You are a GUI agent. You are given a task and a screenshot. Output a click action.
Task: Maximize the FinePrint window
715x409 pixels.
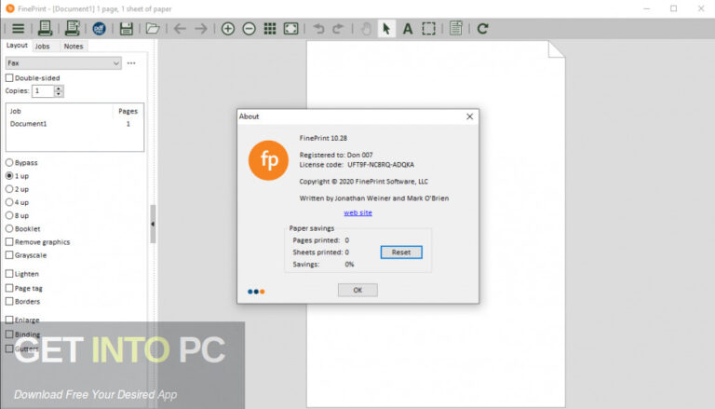coord(673,8)
